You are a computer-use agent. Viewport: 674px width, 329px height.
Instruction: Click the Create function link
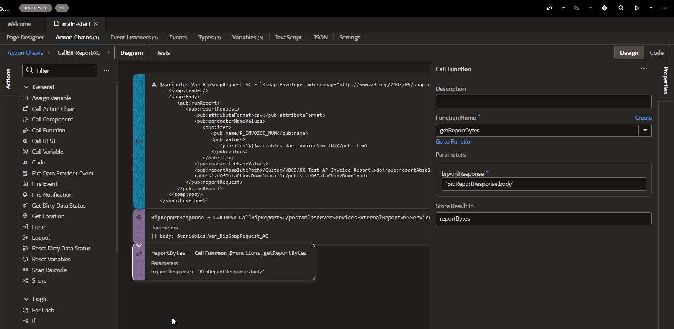click(x=643, y=118)
